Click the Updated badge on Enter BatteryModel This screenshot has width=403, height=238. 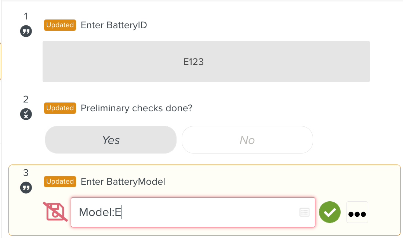(60, 181)
